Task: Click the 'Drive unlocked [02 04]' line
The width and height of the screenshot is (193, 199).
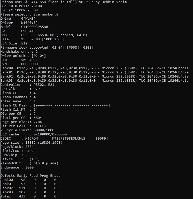Action: click(x=23, y=56)
